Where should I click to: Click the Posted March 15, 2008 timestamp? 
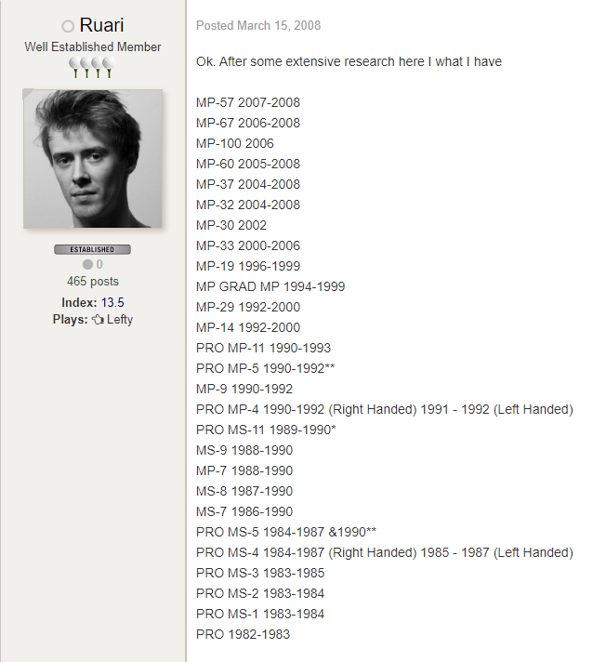258,25
